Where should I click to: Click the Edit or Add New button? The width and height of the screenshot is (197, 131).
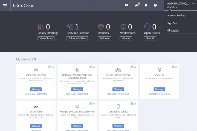tap(77, 38)
